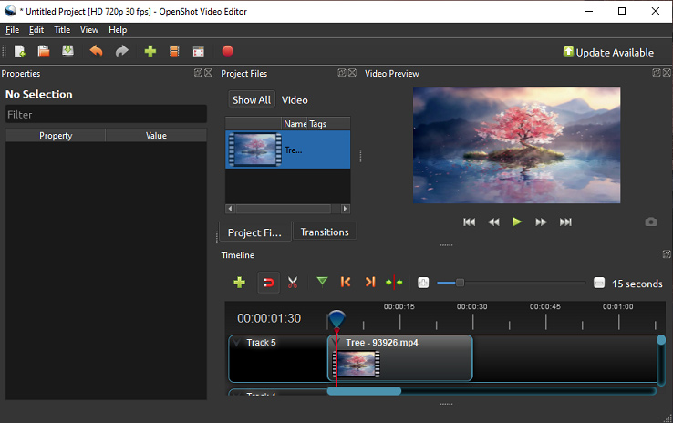Jump to end of the video preview
The image size is (673, 423).
point(565,222)
